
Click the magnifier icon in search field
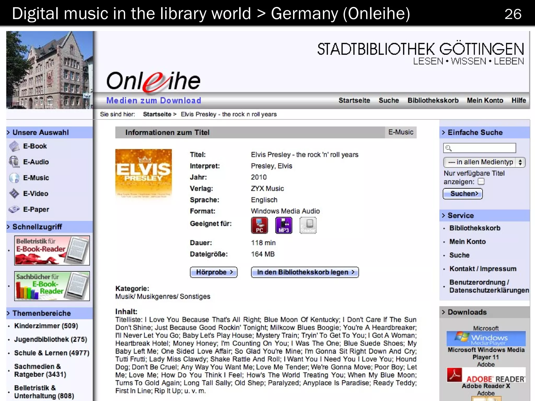pyautogui.click(x=449, y=148)
